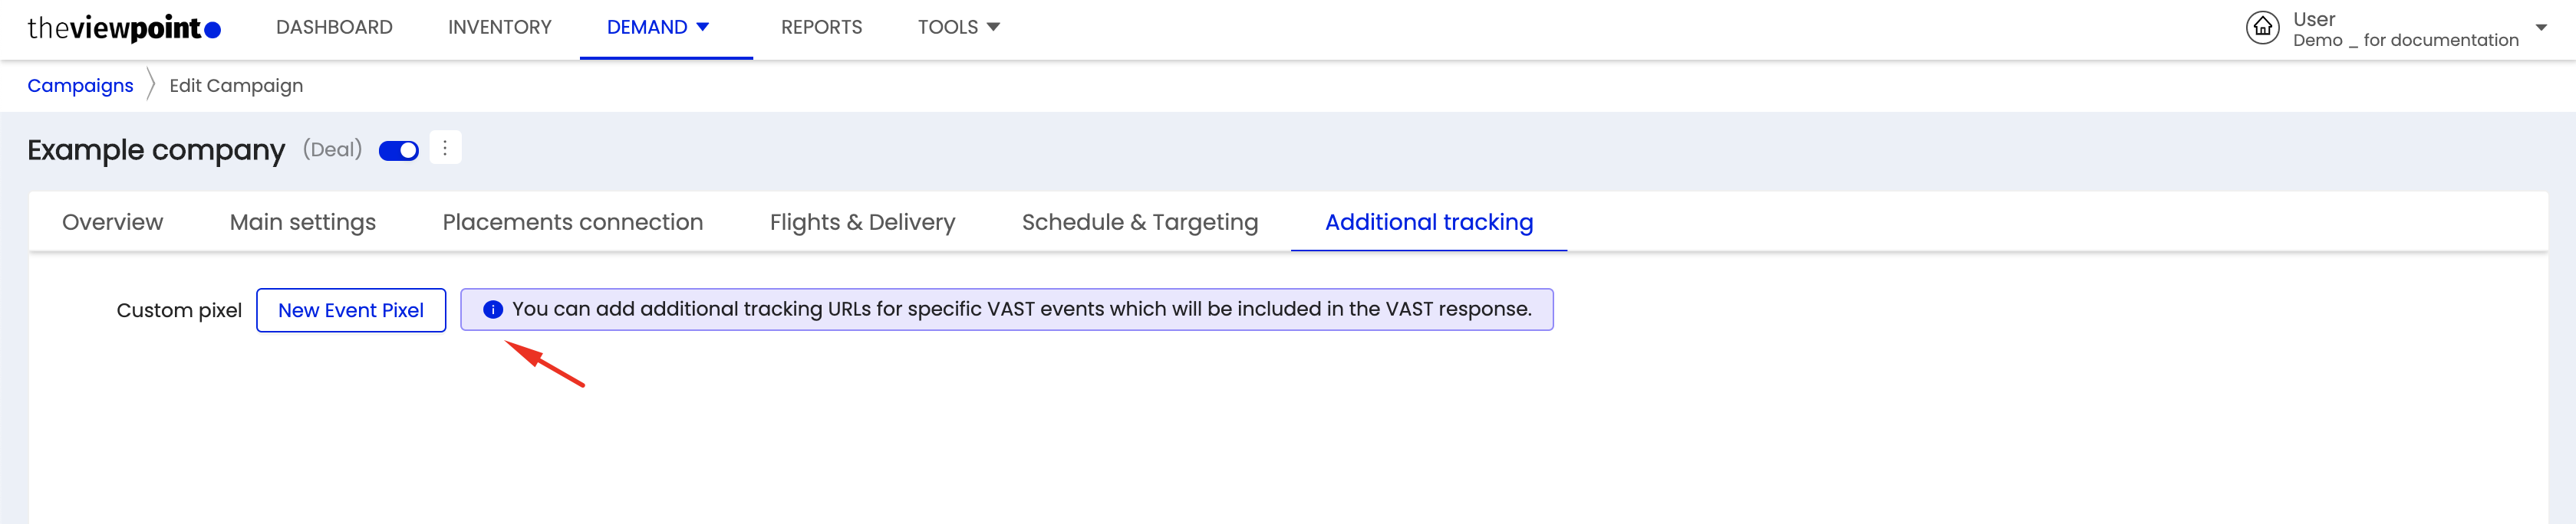Click the theviewpoint logo
This screenshot has width=2576, height=524.
(124, 29)
